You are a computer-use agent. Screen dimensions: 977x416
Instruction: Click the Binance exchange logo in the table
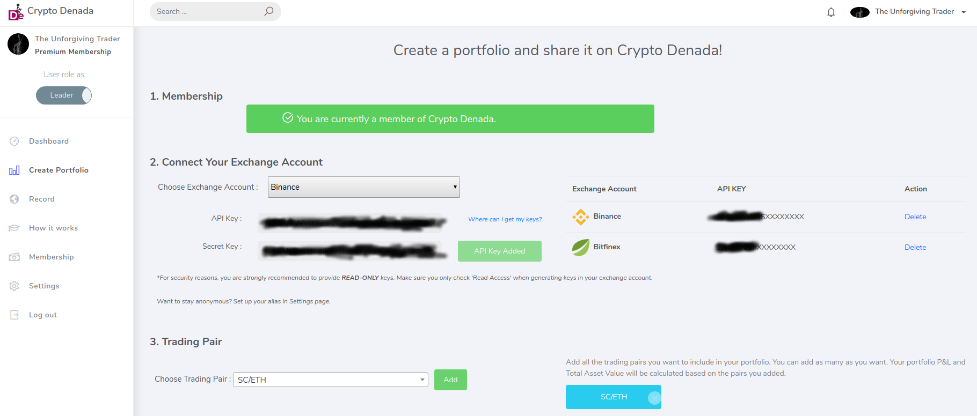coord(581,217)
